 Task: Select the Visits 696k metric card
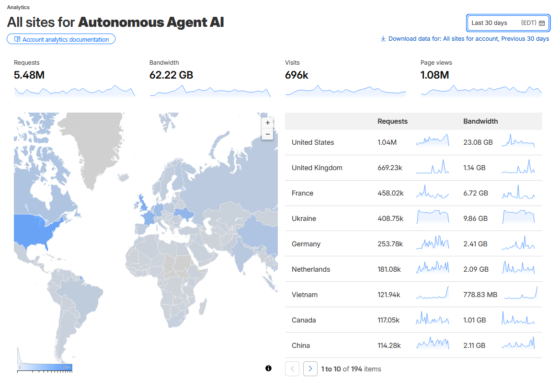345,78
